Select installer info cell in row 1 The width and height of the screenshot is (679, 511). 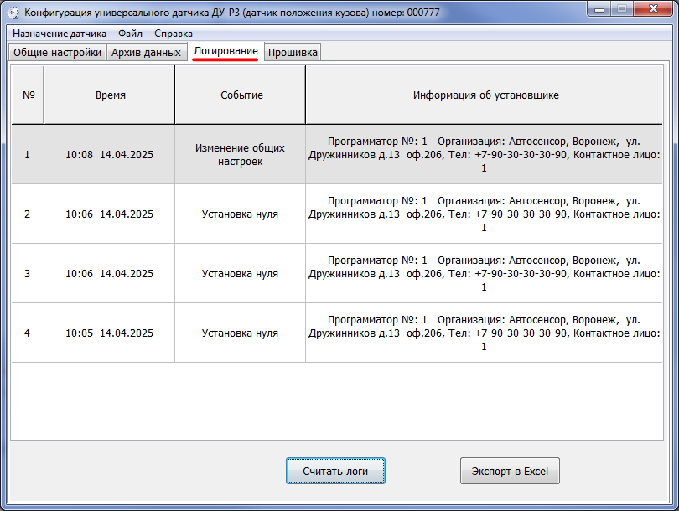485,154
